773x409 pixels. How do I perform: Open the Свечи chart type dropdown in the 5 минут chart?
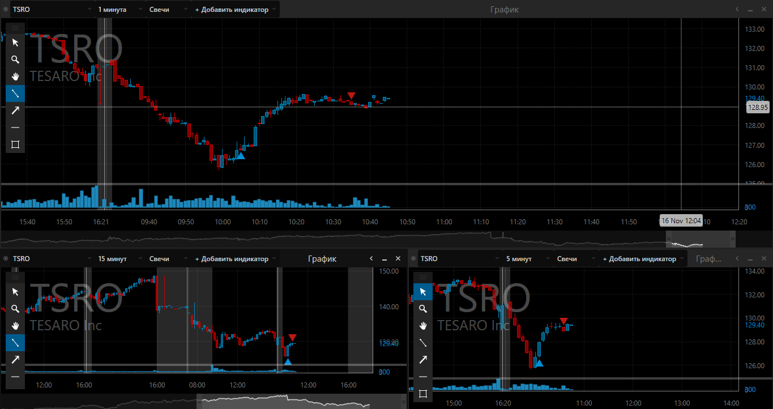point(576,259)
